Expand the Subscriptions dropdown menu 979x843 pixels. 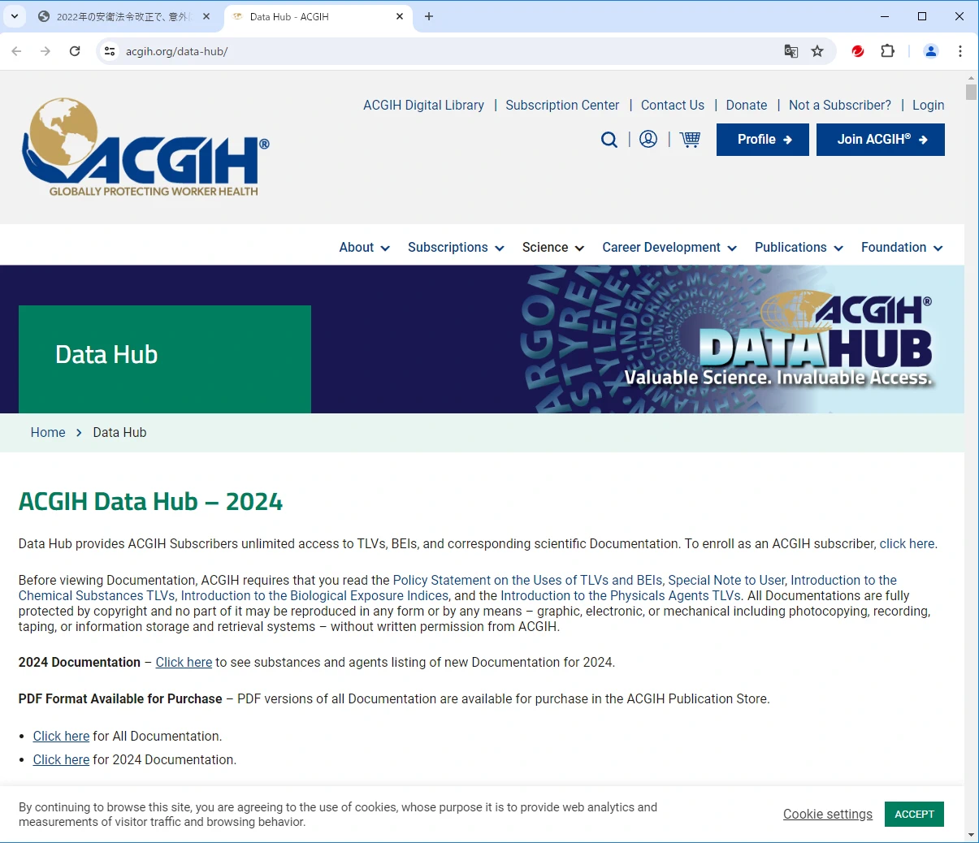(x=456, y=248)
